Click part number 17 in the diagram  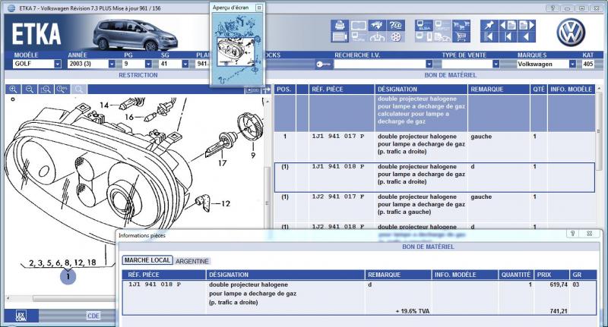click(x=222, y=163)
